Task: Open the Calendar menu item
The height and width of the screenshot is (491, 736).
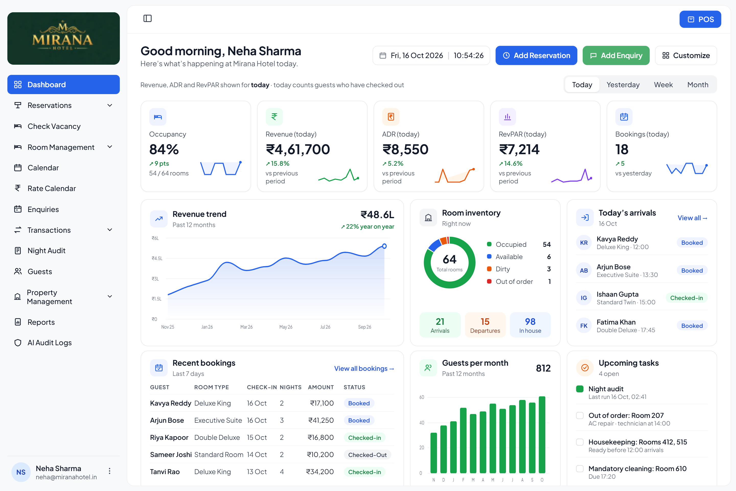Action: point(64,168)
